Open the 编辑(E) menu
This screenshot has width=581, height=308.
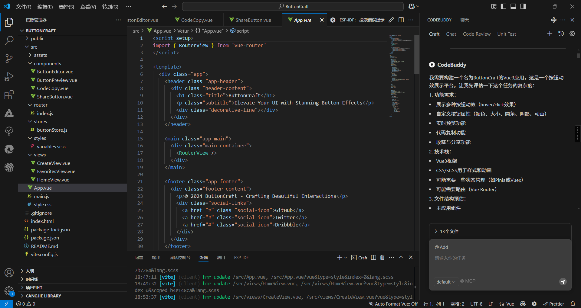pyautogui.click(x=45, y=7)
